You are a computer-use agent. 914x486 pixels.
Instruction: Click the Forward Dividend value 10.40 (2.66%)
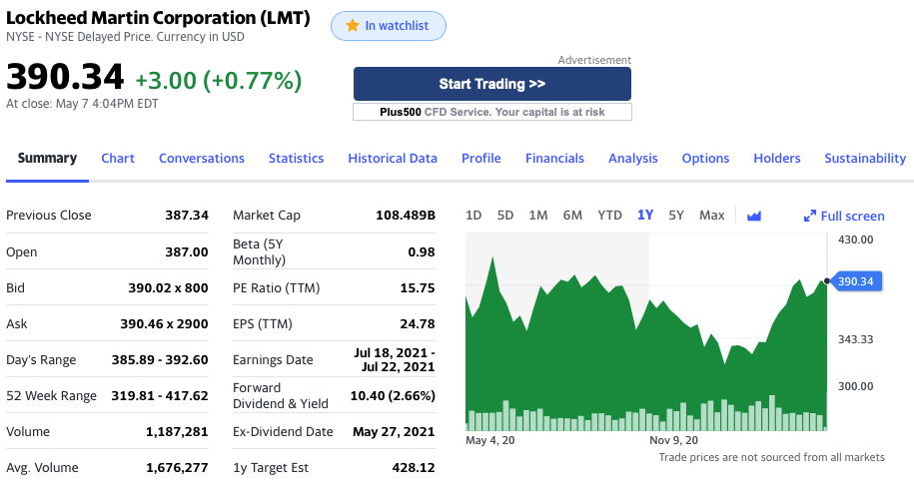[x=393, y=396]
